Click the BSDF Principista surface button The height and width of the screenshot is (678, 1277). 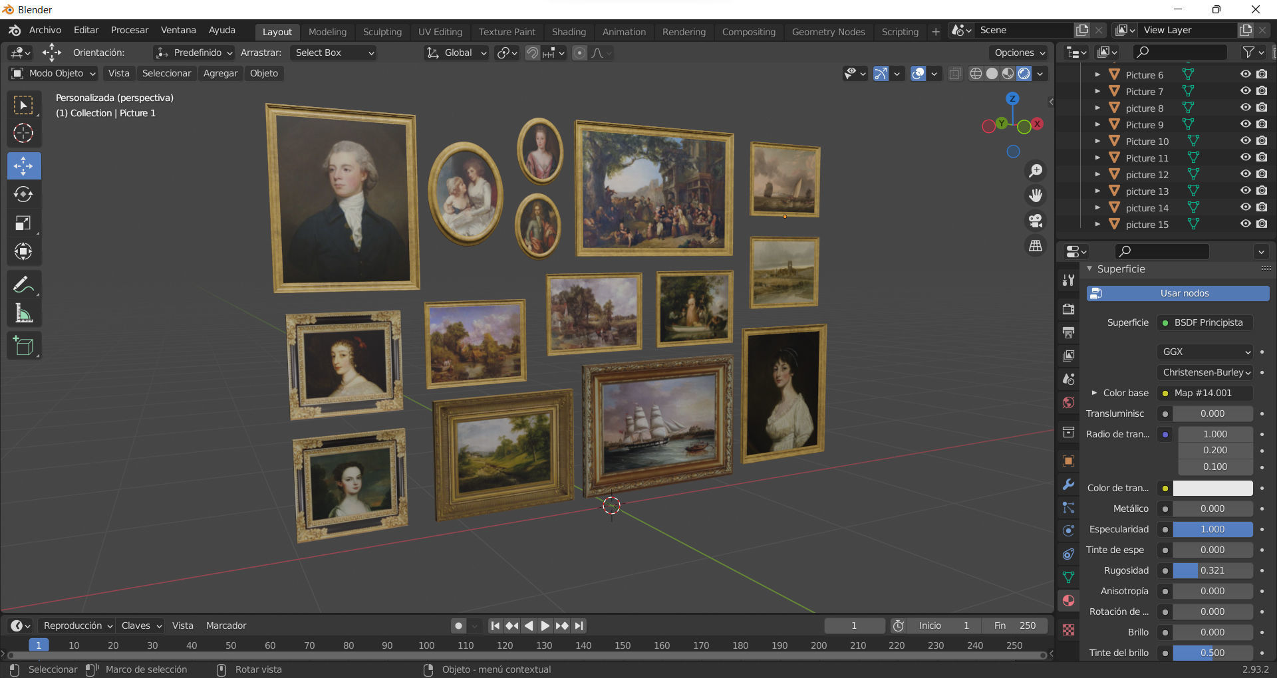click(x=1205, y=322)
